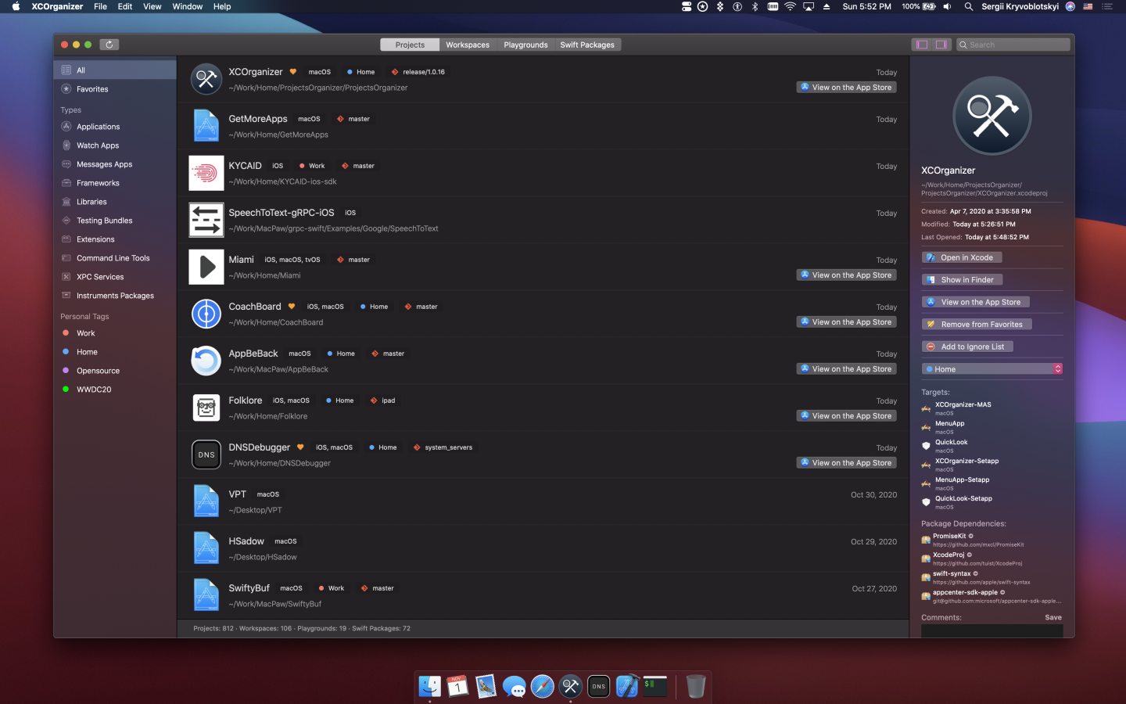The height and width of the screenshot is (704, 1126).
Task: Click the XCOrganizer project icon in list
Action: tap(206, 79)
